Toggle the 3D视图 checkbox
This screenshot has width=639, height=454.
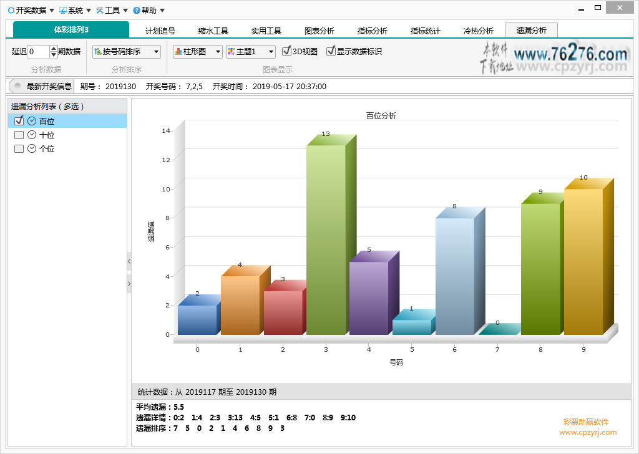286,51
